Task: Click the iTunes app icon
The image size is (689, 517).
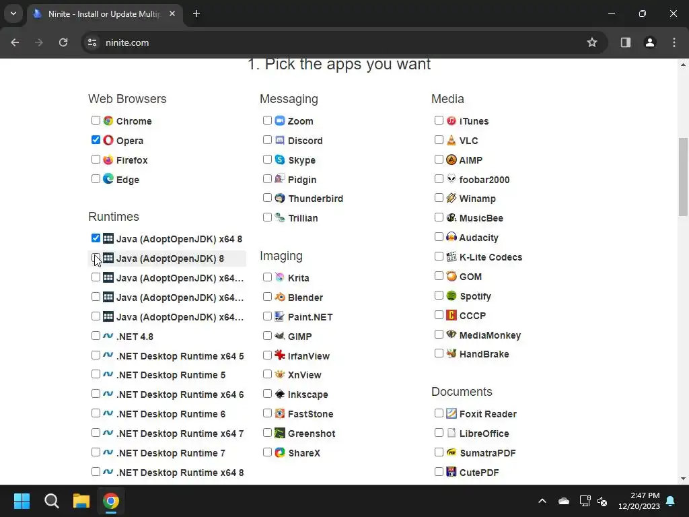Action: pyautogui.click(x=451, y=120)
